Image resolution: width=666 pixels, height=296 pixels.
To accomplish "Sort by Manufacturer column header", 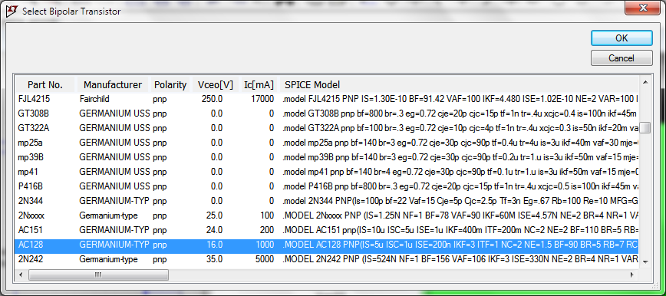I will (113, 84).
